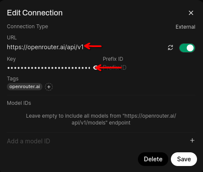Delete this connection

tap(153, 159)
